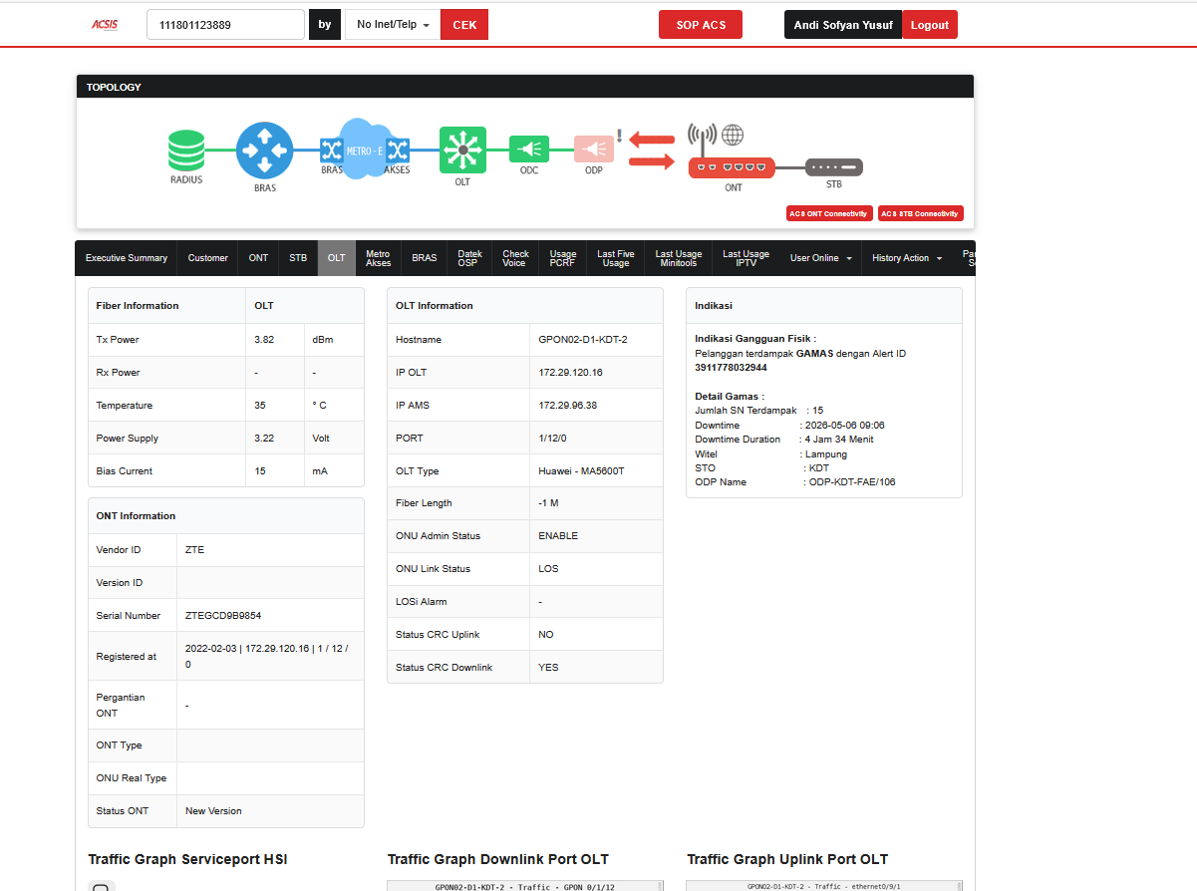Select the left BRAS switch icon beside the cloud
Image resolution: width=1197 pixels, height=891 pixels.
click(x=331, y=150)
